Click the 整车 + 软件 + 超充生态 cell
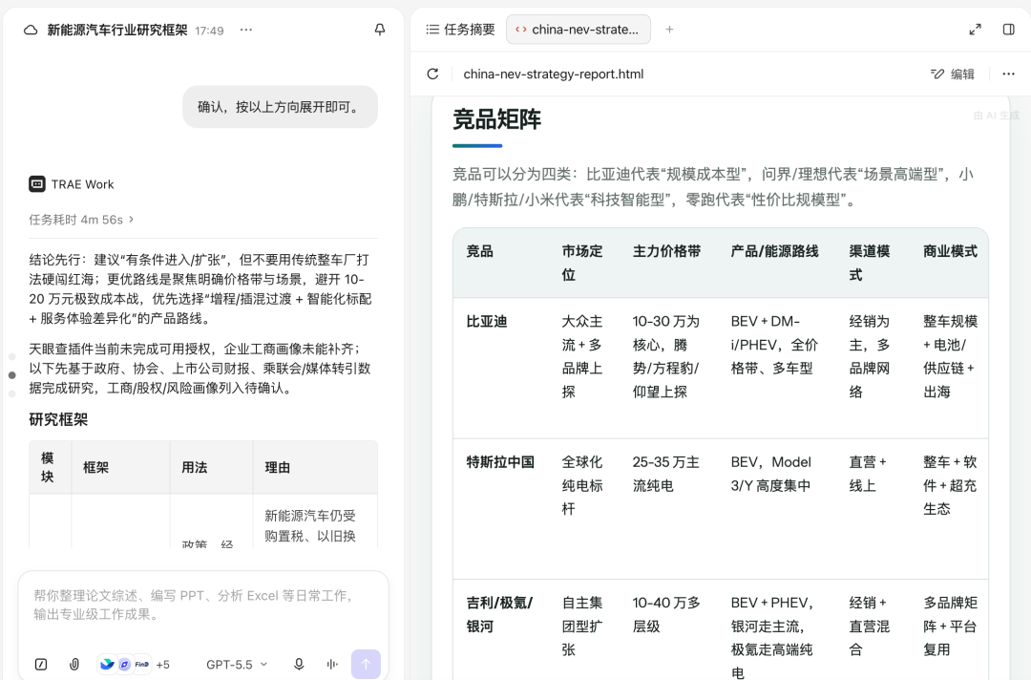1031x680 pixels. [x=950, y=485]
